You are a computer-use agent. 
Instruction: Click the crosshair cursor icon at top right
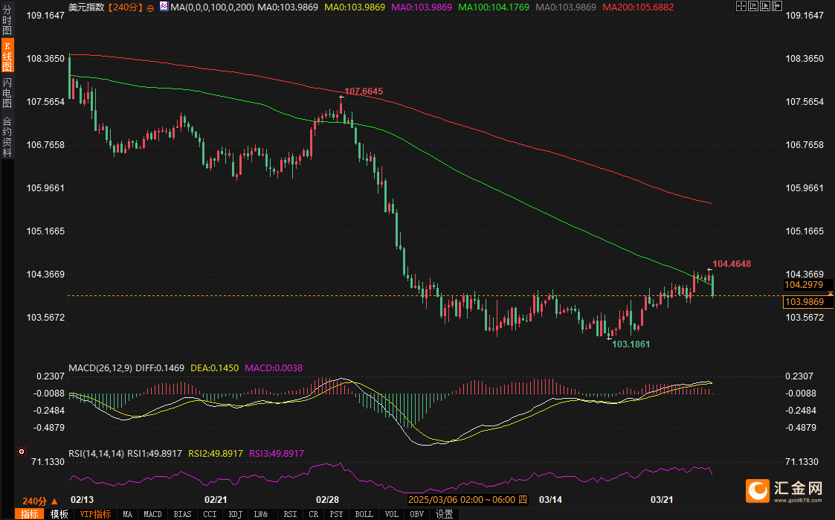pyautogui.click(x=741, y=7)
